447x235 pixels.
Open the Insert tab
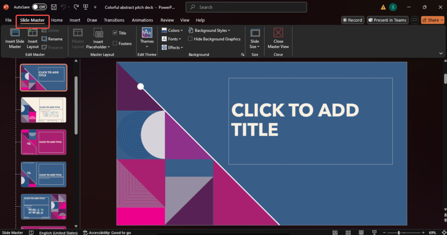(75, 20)
